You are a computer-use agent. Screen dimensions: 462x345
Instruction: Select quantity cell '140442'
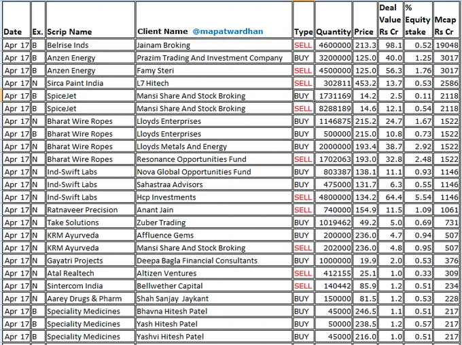tap(333, 286)
